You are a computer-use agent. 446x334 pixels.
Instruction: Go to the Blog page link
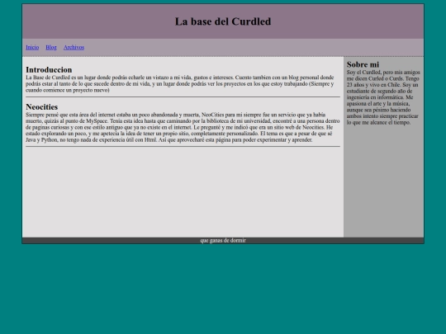(51, 48)
